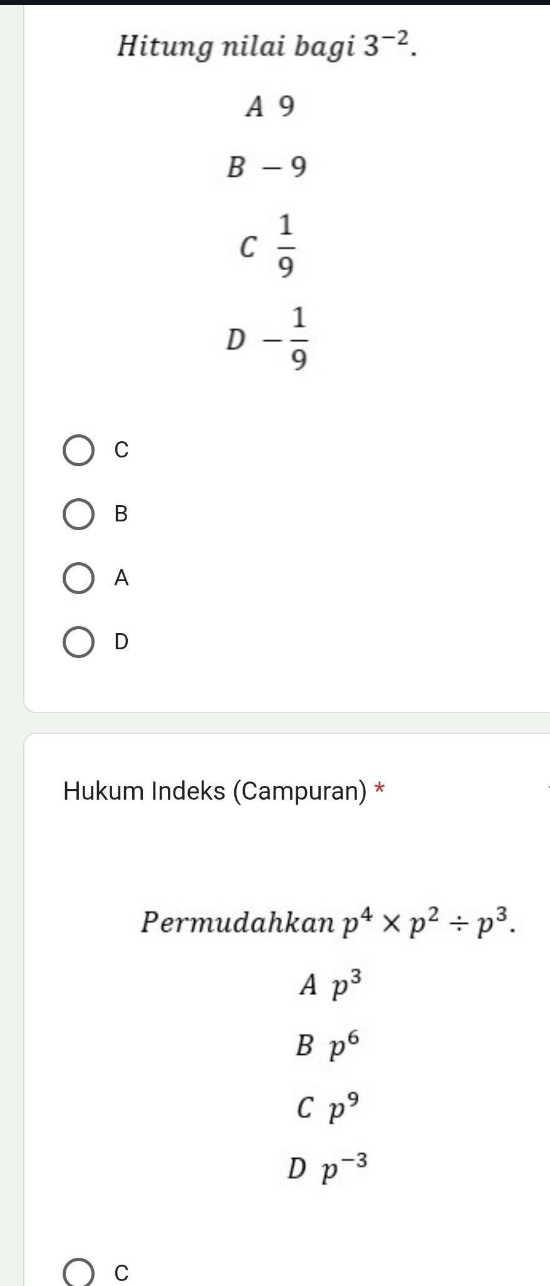Select radio button A for the 3⁻² question
Screen dimensions: 550x1286
pos(79,578)
